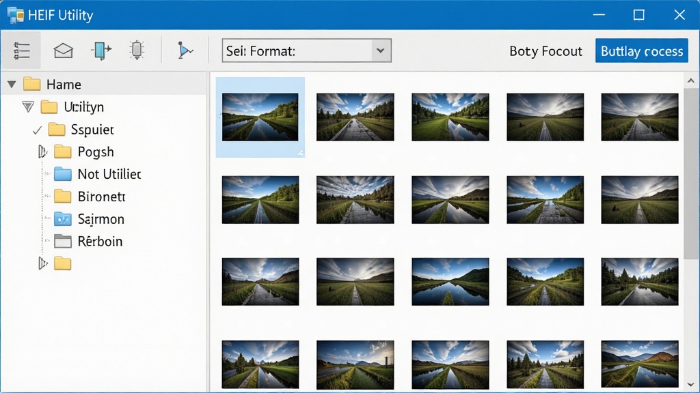Expand the Pogsh folder
The image size is (700, 393).
pyautogui.click(x=42, y=152)
